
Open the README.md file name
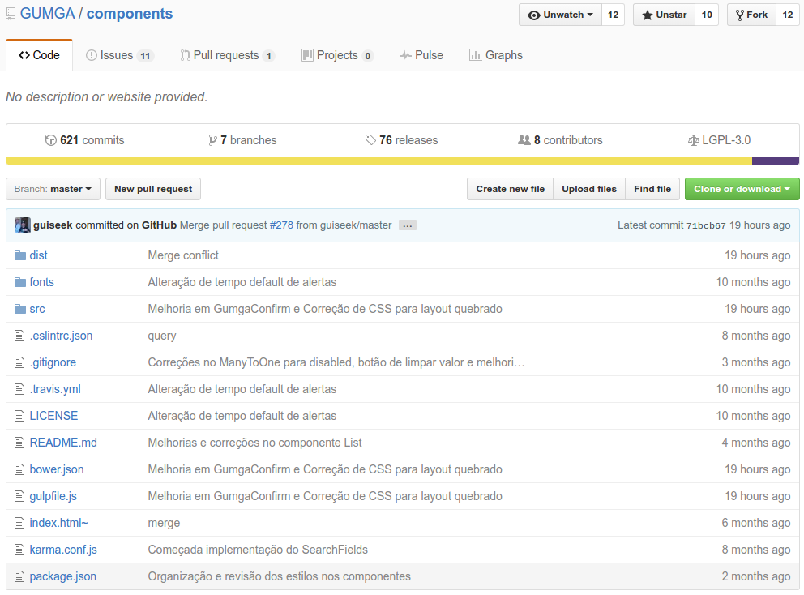pyautogui.click(x=63, y=443)
